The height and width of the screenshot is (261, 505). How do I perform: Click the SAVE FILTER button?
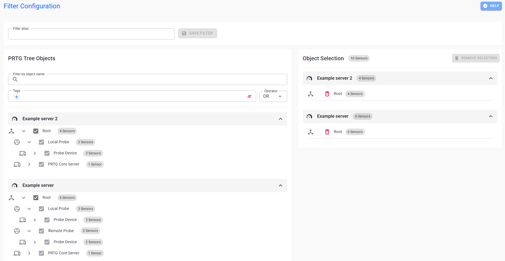[197, 33]
